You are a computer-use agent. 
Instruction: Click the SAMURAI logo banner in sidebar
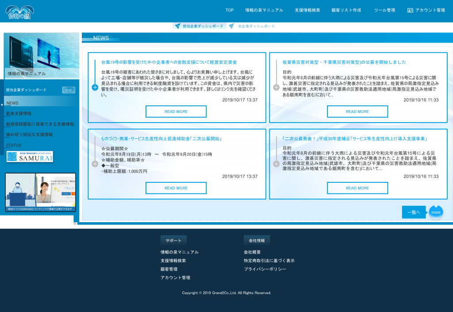(x=30, y=156)
